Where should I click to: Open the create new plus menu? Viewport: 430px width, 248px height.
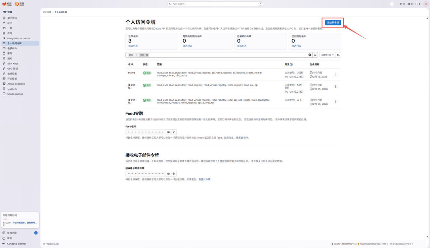pyautogui.click(x=392, y=4)
